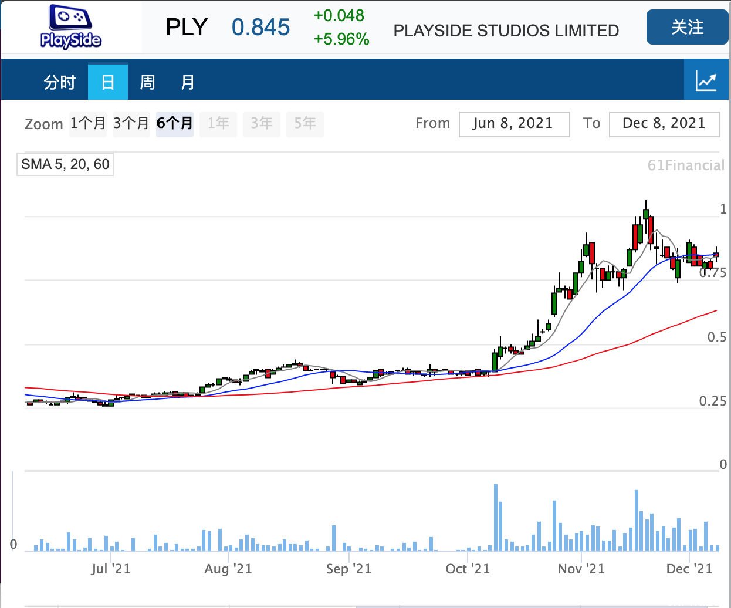
Task: Set zoom range to 1个月
Action: pyautogui.click(x=88, y=124)
